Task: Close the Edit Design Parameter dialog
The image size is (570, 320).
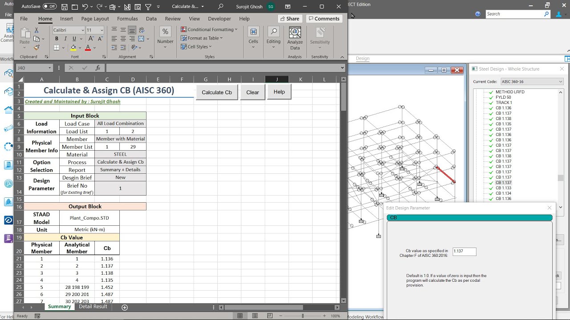Action: [550, 208]
